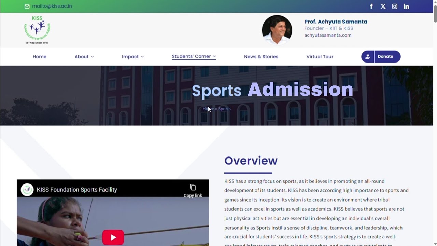
Task: Click the KISS Foundation channel avatar
Action: pos(27,190)
